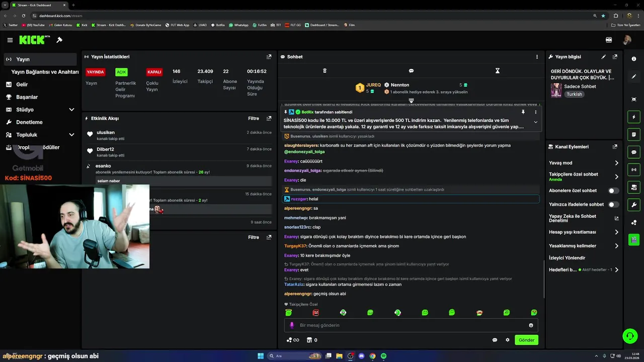Click the chat bubble icon in right sidebar

click(633, 152)
